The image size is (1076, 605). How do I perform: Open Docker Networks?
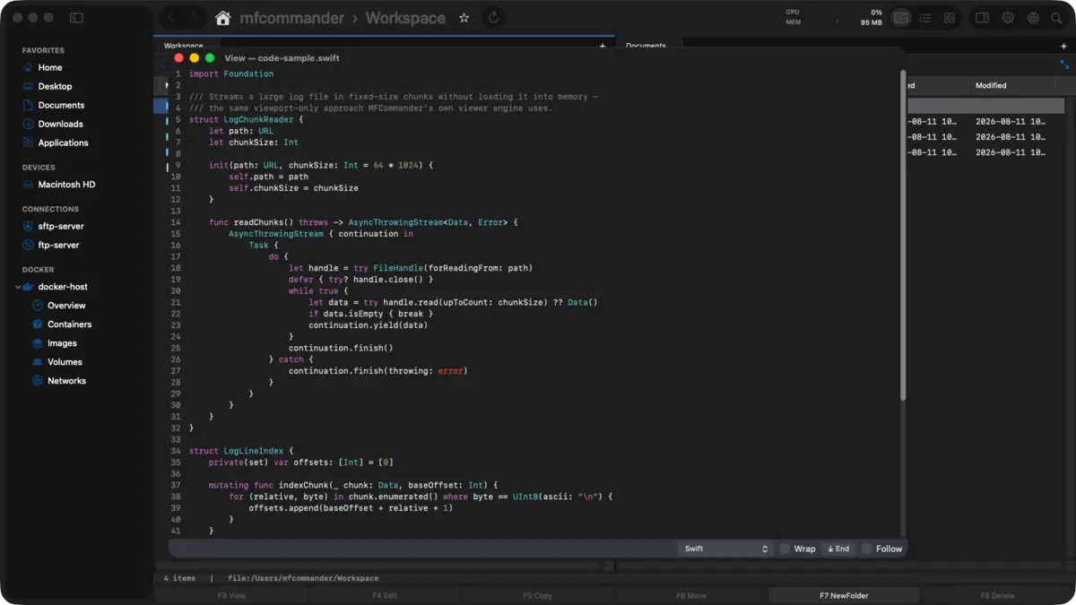[x=66, y=381]
